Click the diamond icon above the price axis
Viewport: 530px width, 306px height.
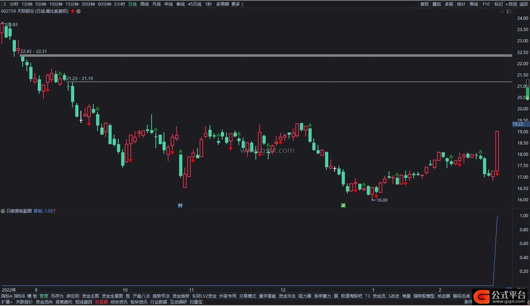pyautogui.click(x=502, y=12)
